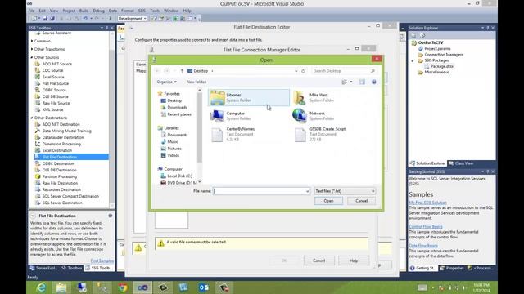
Task: Open the Tools menu
Action: (155, 11)
